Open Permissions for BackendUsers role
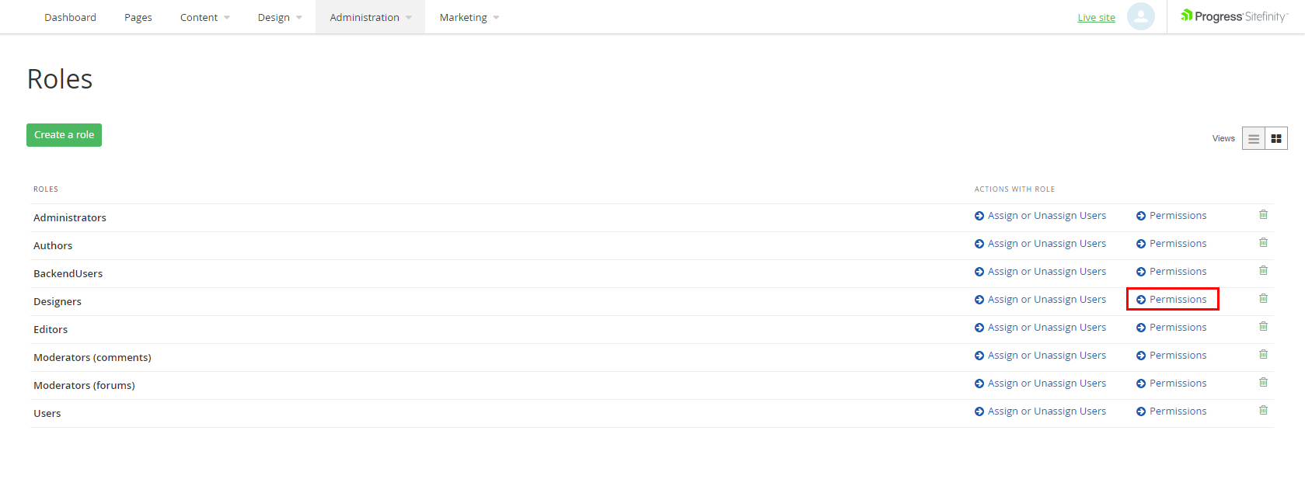This screenshot has height=493, width=1305. point(1171,272)
